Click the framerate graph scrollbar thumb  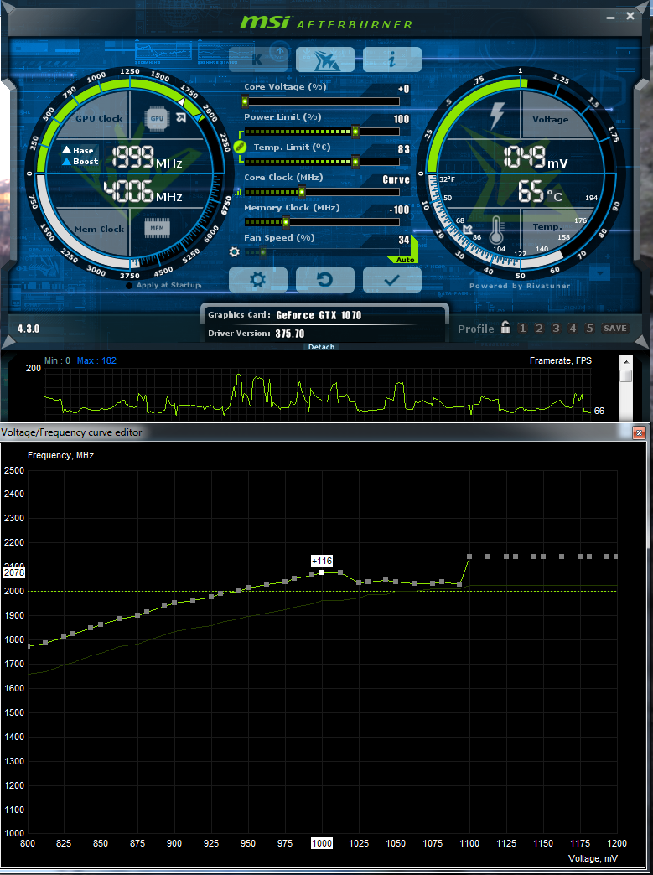coord(626,375)
